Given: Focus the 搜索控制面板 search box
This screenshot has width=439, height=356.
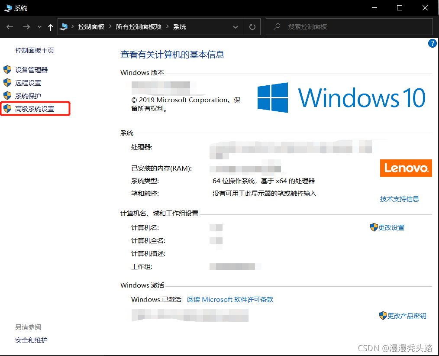Looking at the screenshot, I should tap(349, 26).
